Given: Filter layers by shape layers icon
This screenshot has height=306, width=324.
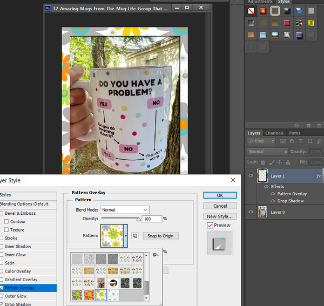Looking at the screenshot, I should (310, 141).
